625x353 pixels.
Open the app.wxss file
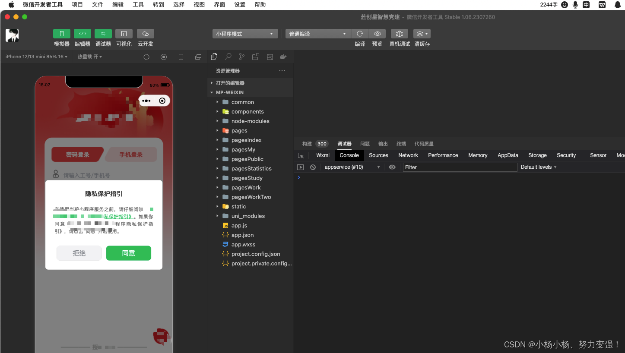pyautogui.click(x=250, y=244)
